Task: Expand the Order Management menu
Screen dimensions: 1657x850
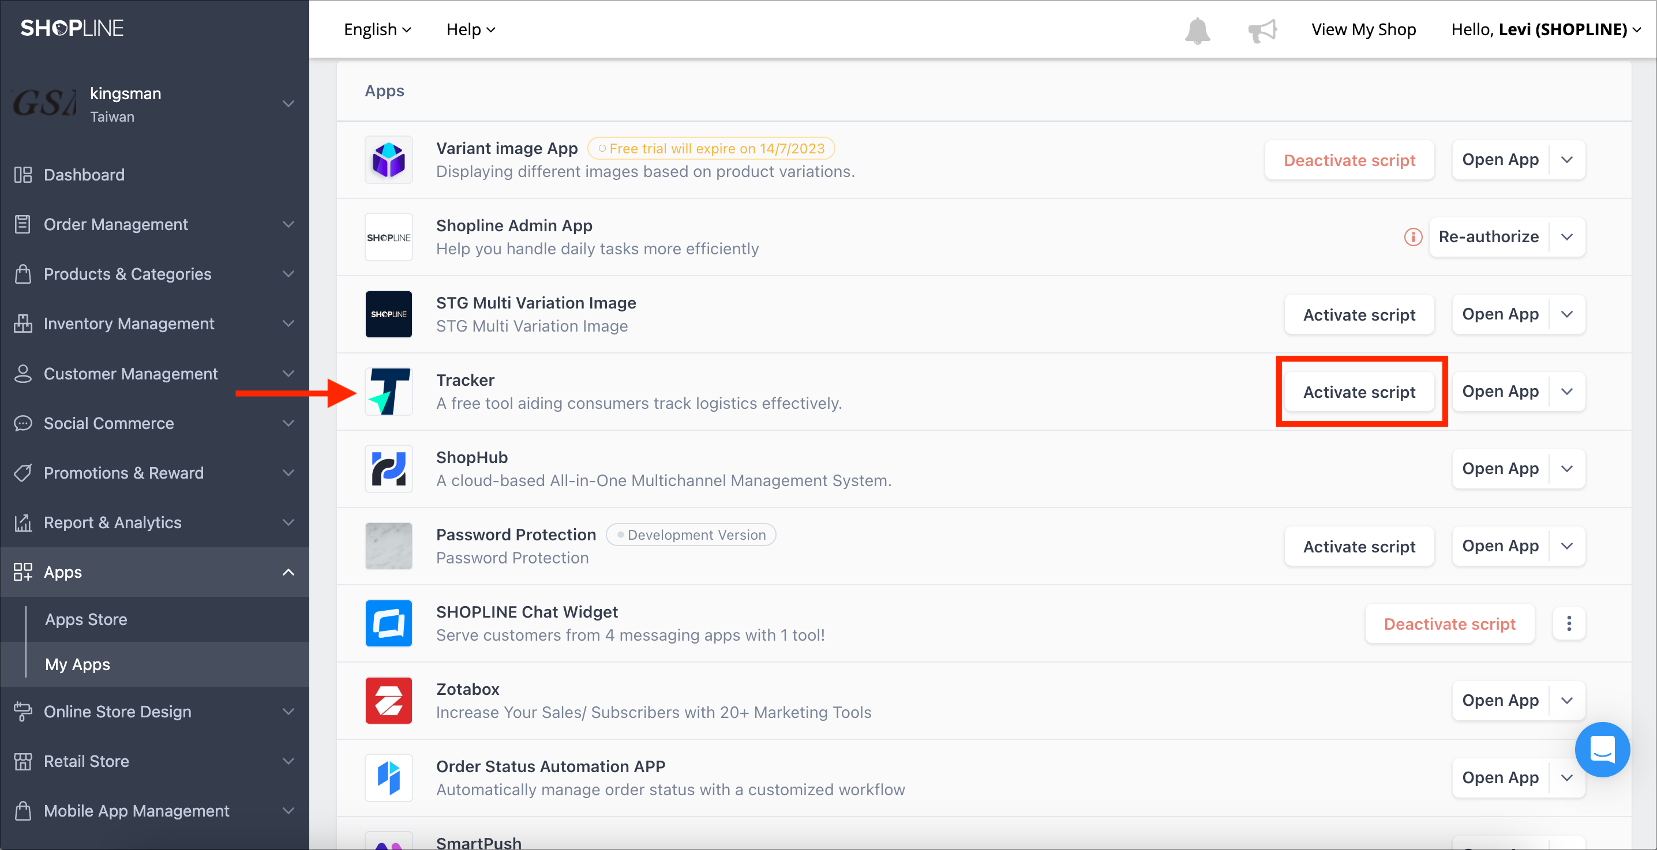Action: coord(288,224)
